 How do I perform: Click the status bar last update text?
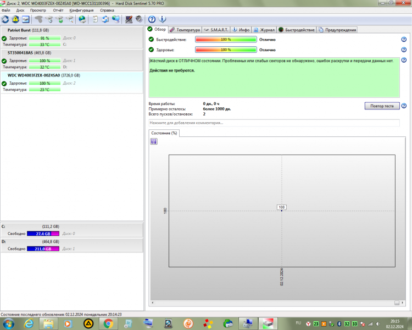click(x=61, y=315)
